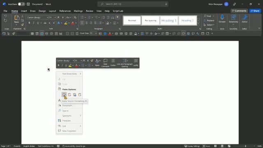Click the Comments button

pos(239,11)
